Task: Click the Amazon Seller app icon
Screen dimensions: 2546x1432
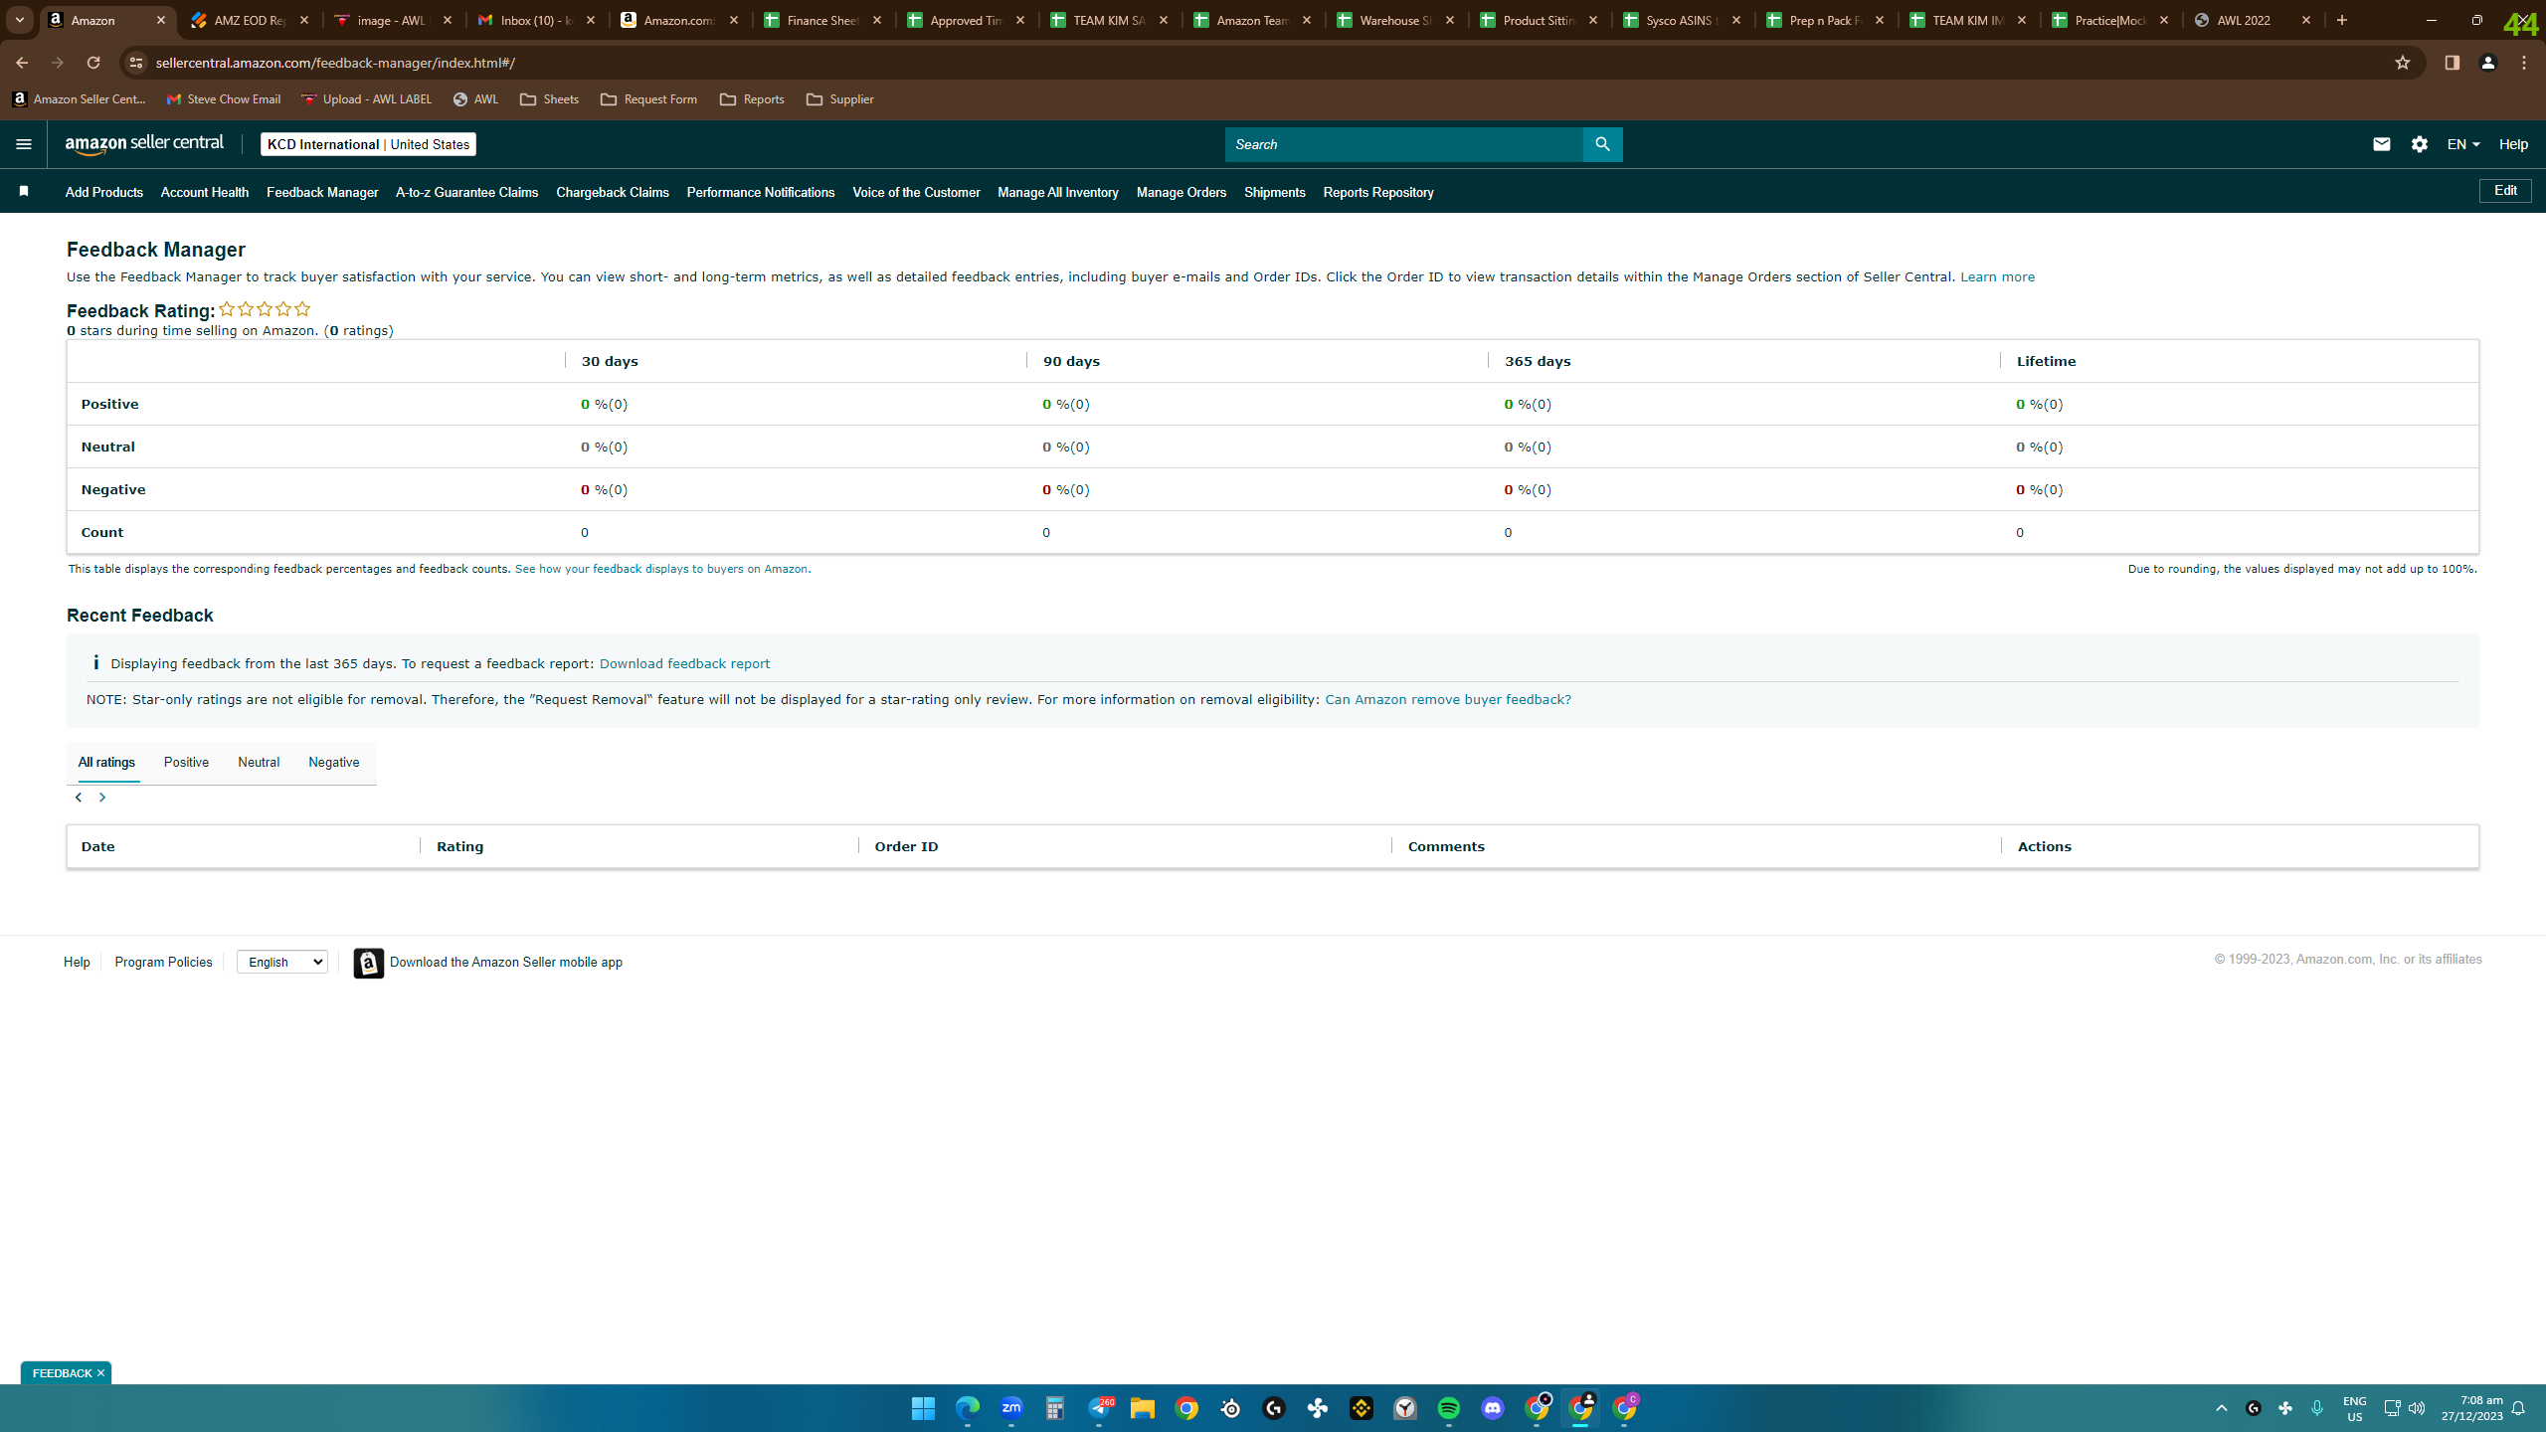Action: (368, 963)
